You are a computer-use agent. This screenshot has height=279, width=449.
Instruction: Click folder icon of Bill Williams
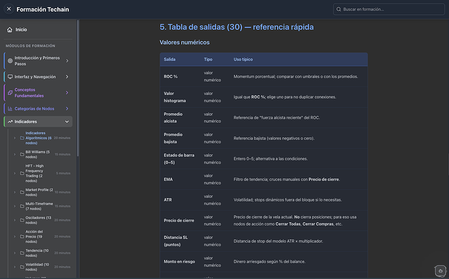coord(22,155)
